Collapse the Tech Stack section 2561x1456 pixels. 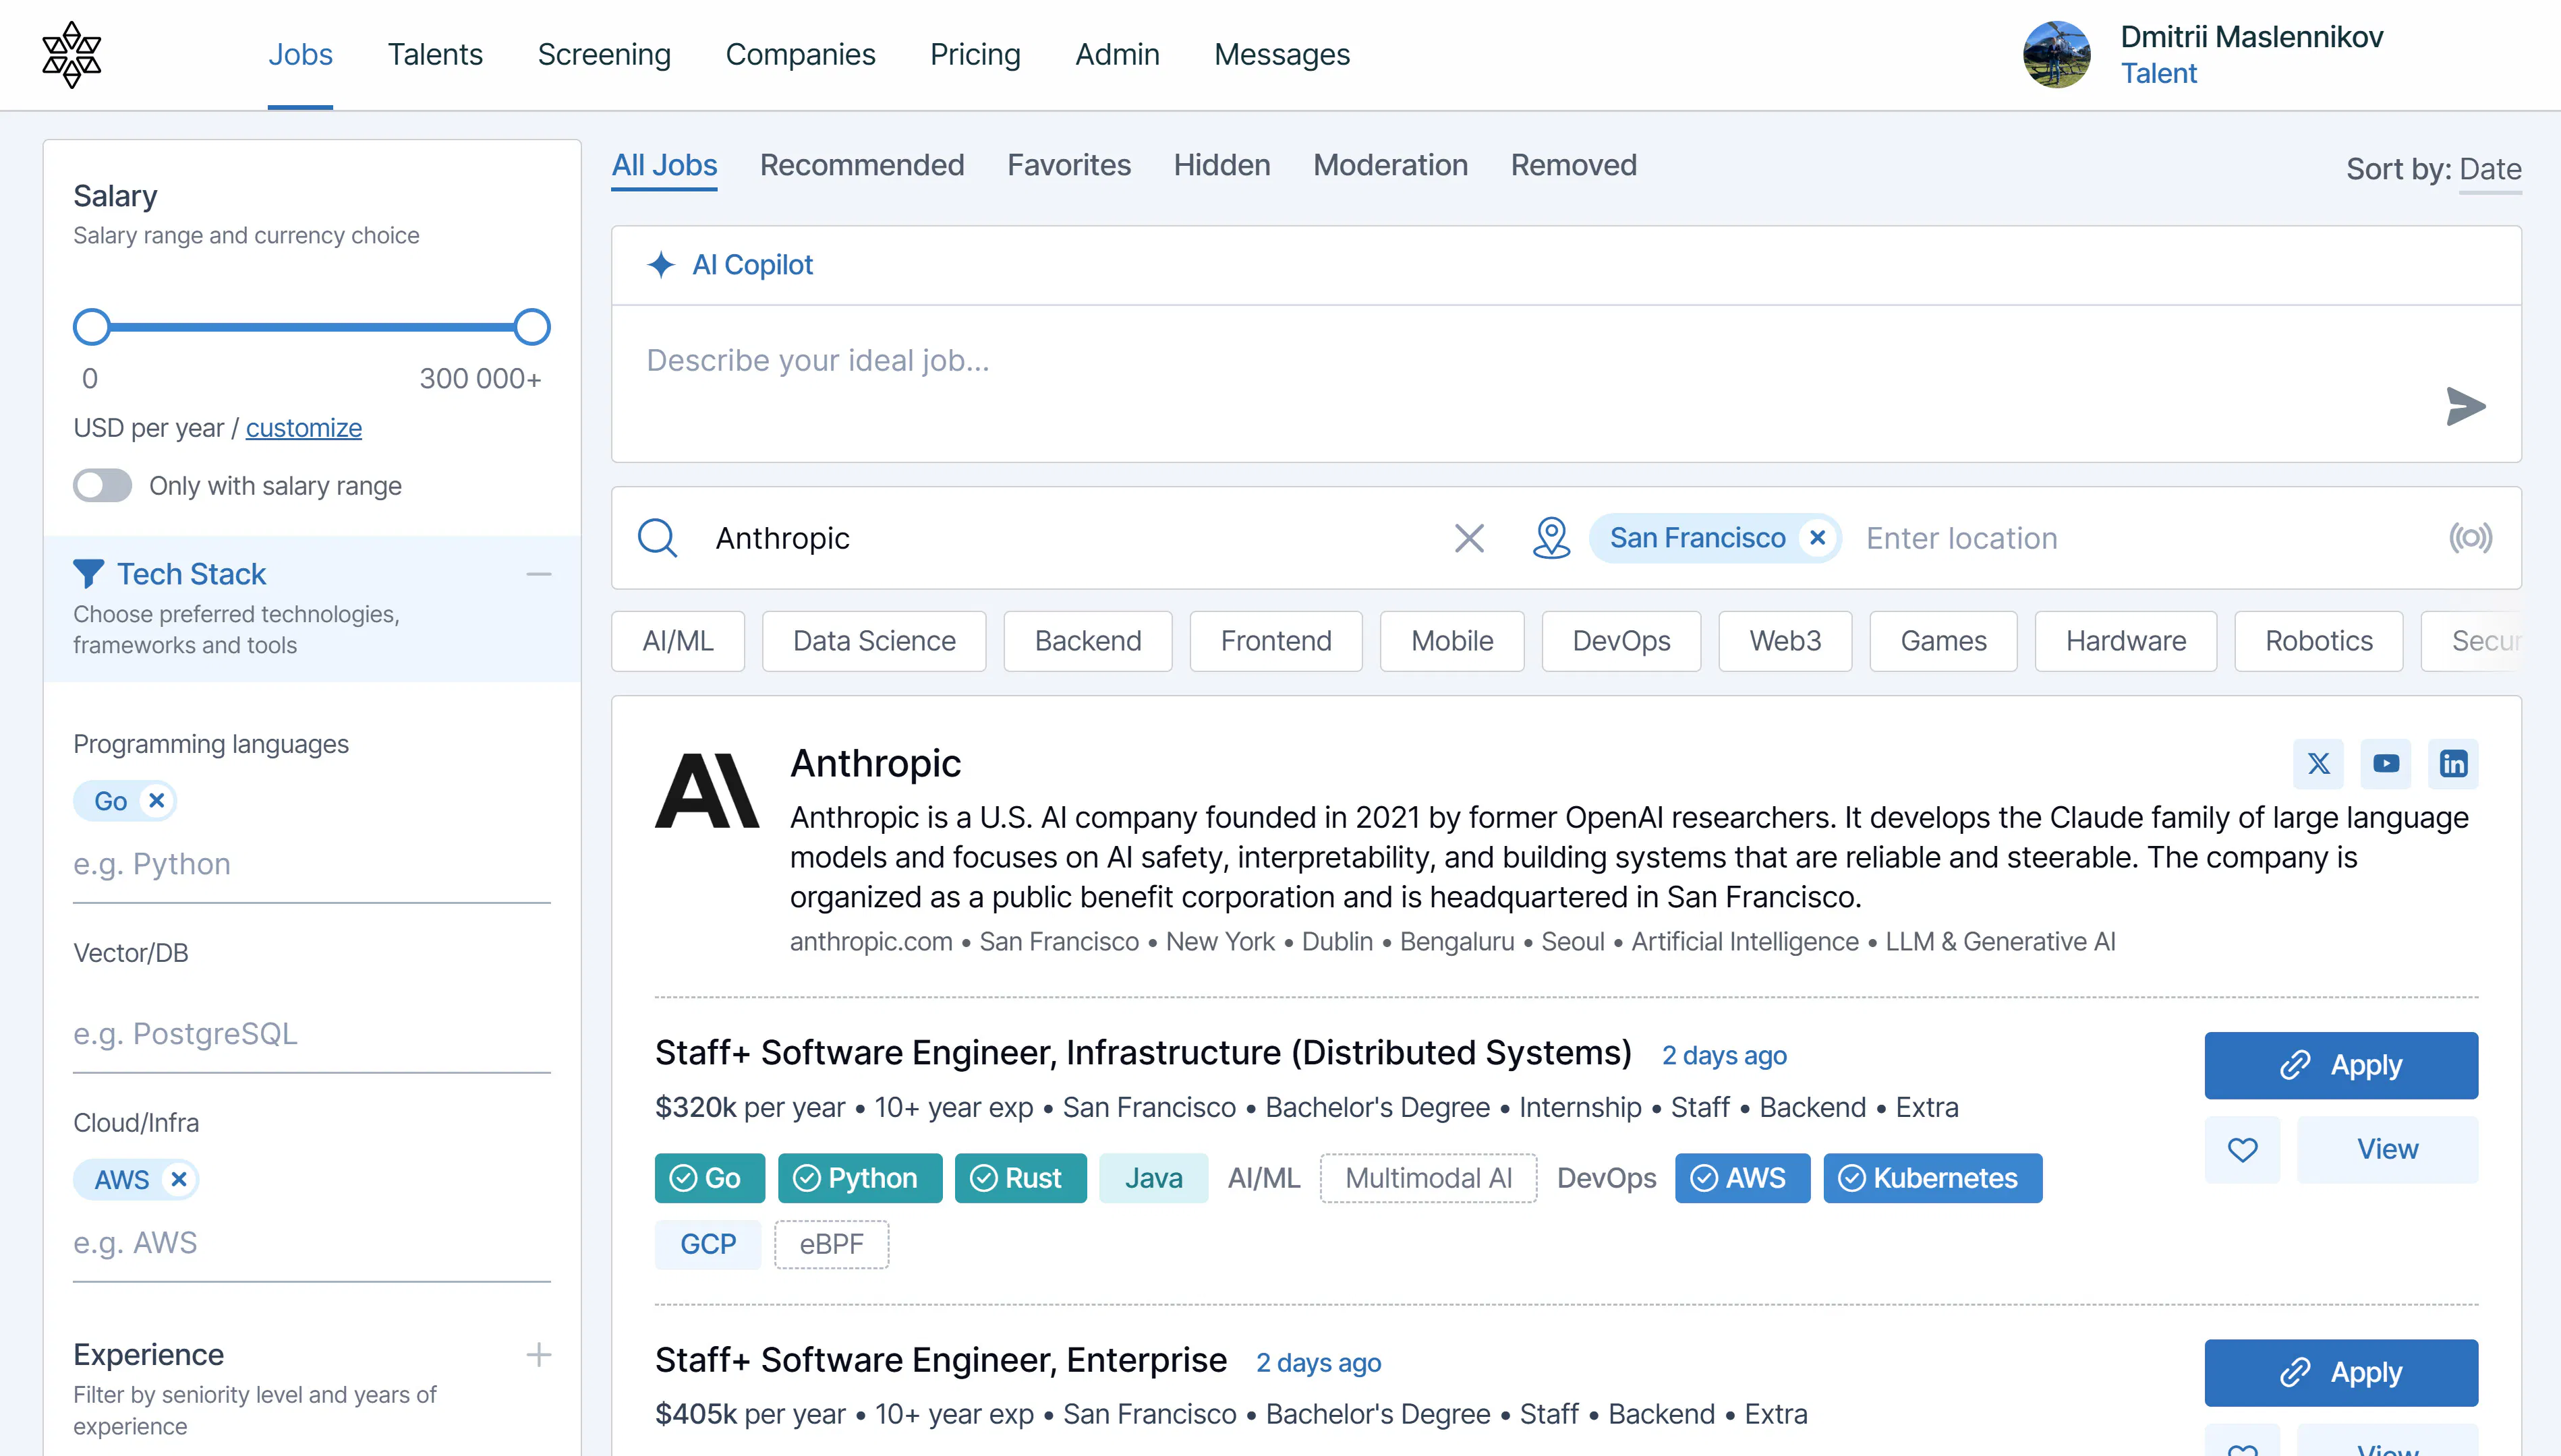pyautogui.click(x=538, y=574)
